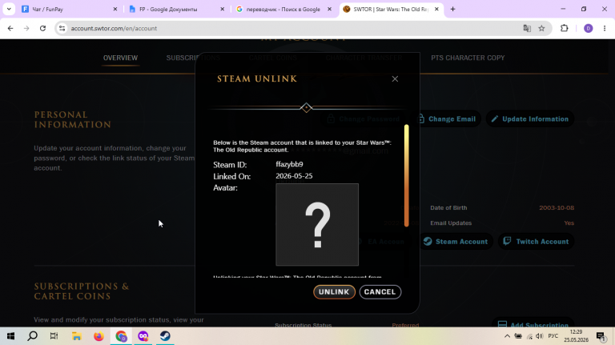
Task: Open the Chrome extensions puzzle icon
Action: 564,28
